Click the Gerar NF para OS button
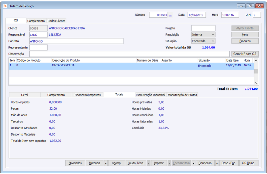The height and width of the screenshot is (174, 267). click(x=245, y=54)
